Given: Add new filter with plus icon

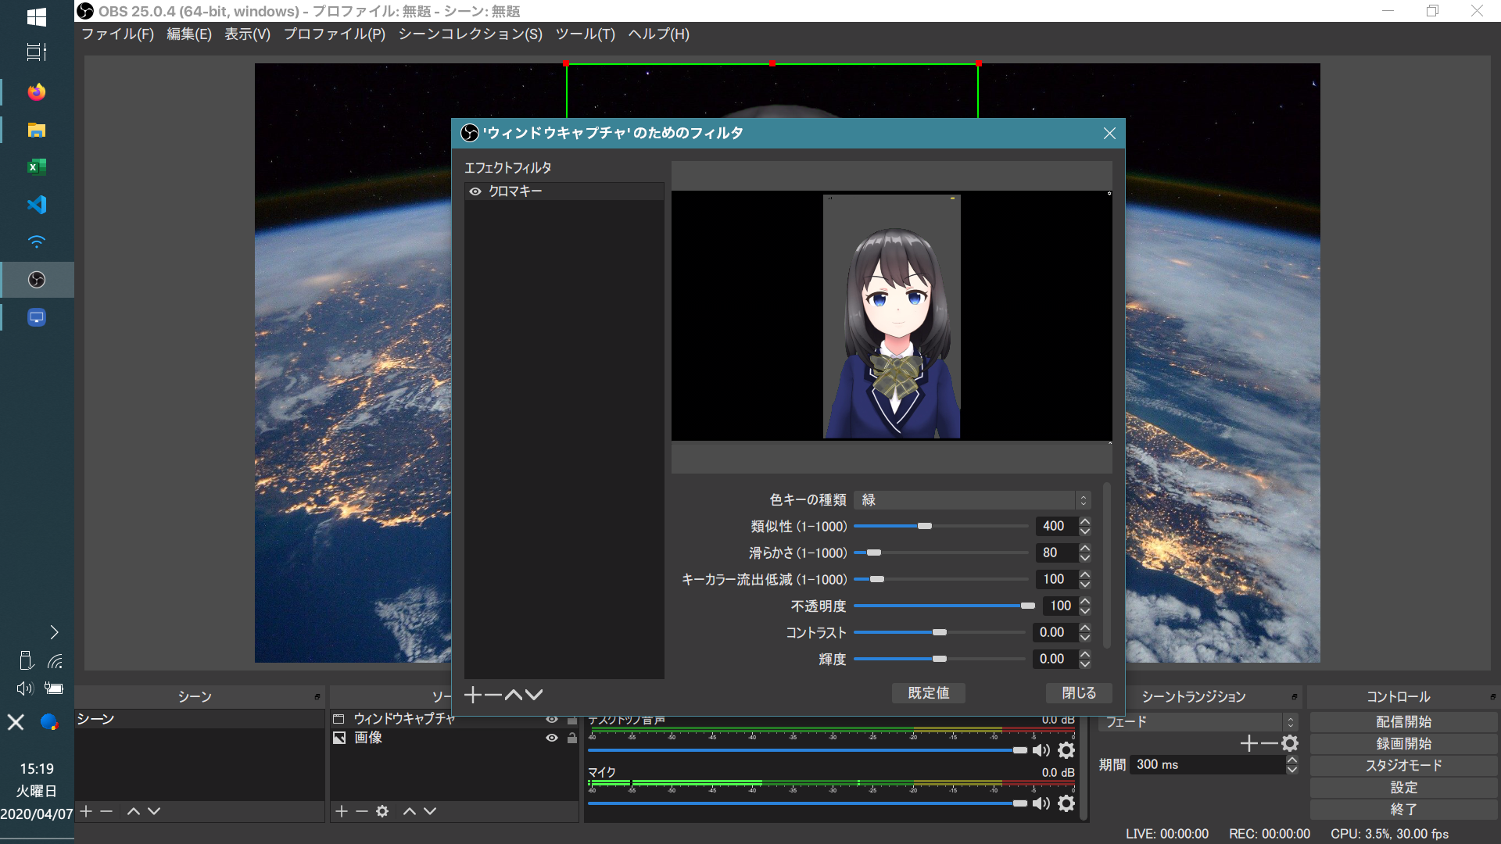Looking at the screenshot, I should click(473, 695).
